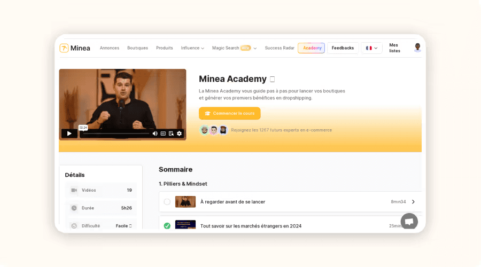Click the Vidéos count '19'
This screenshot has width=481, height=267.
(x=129, y=190)
